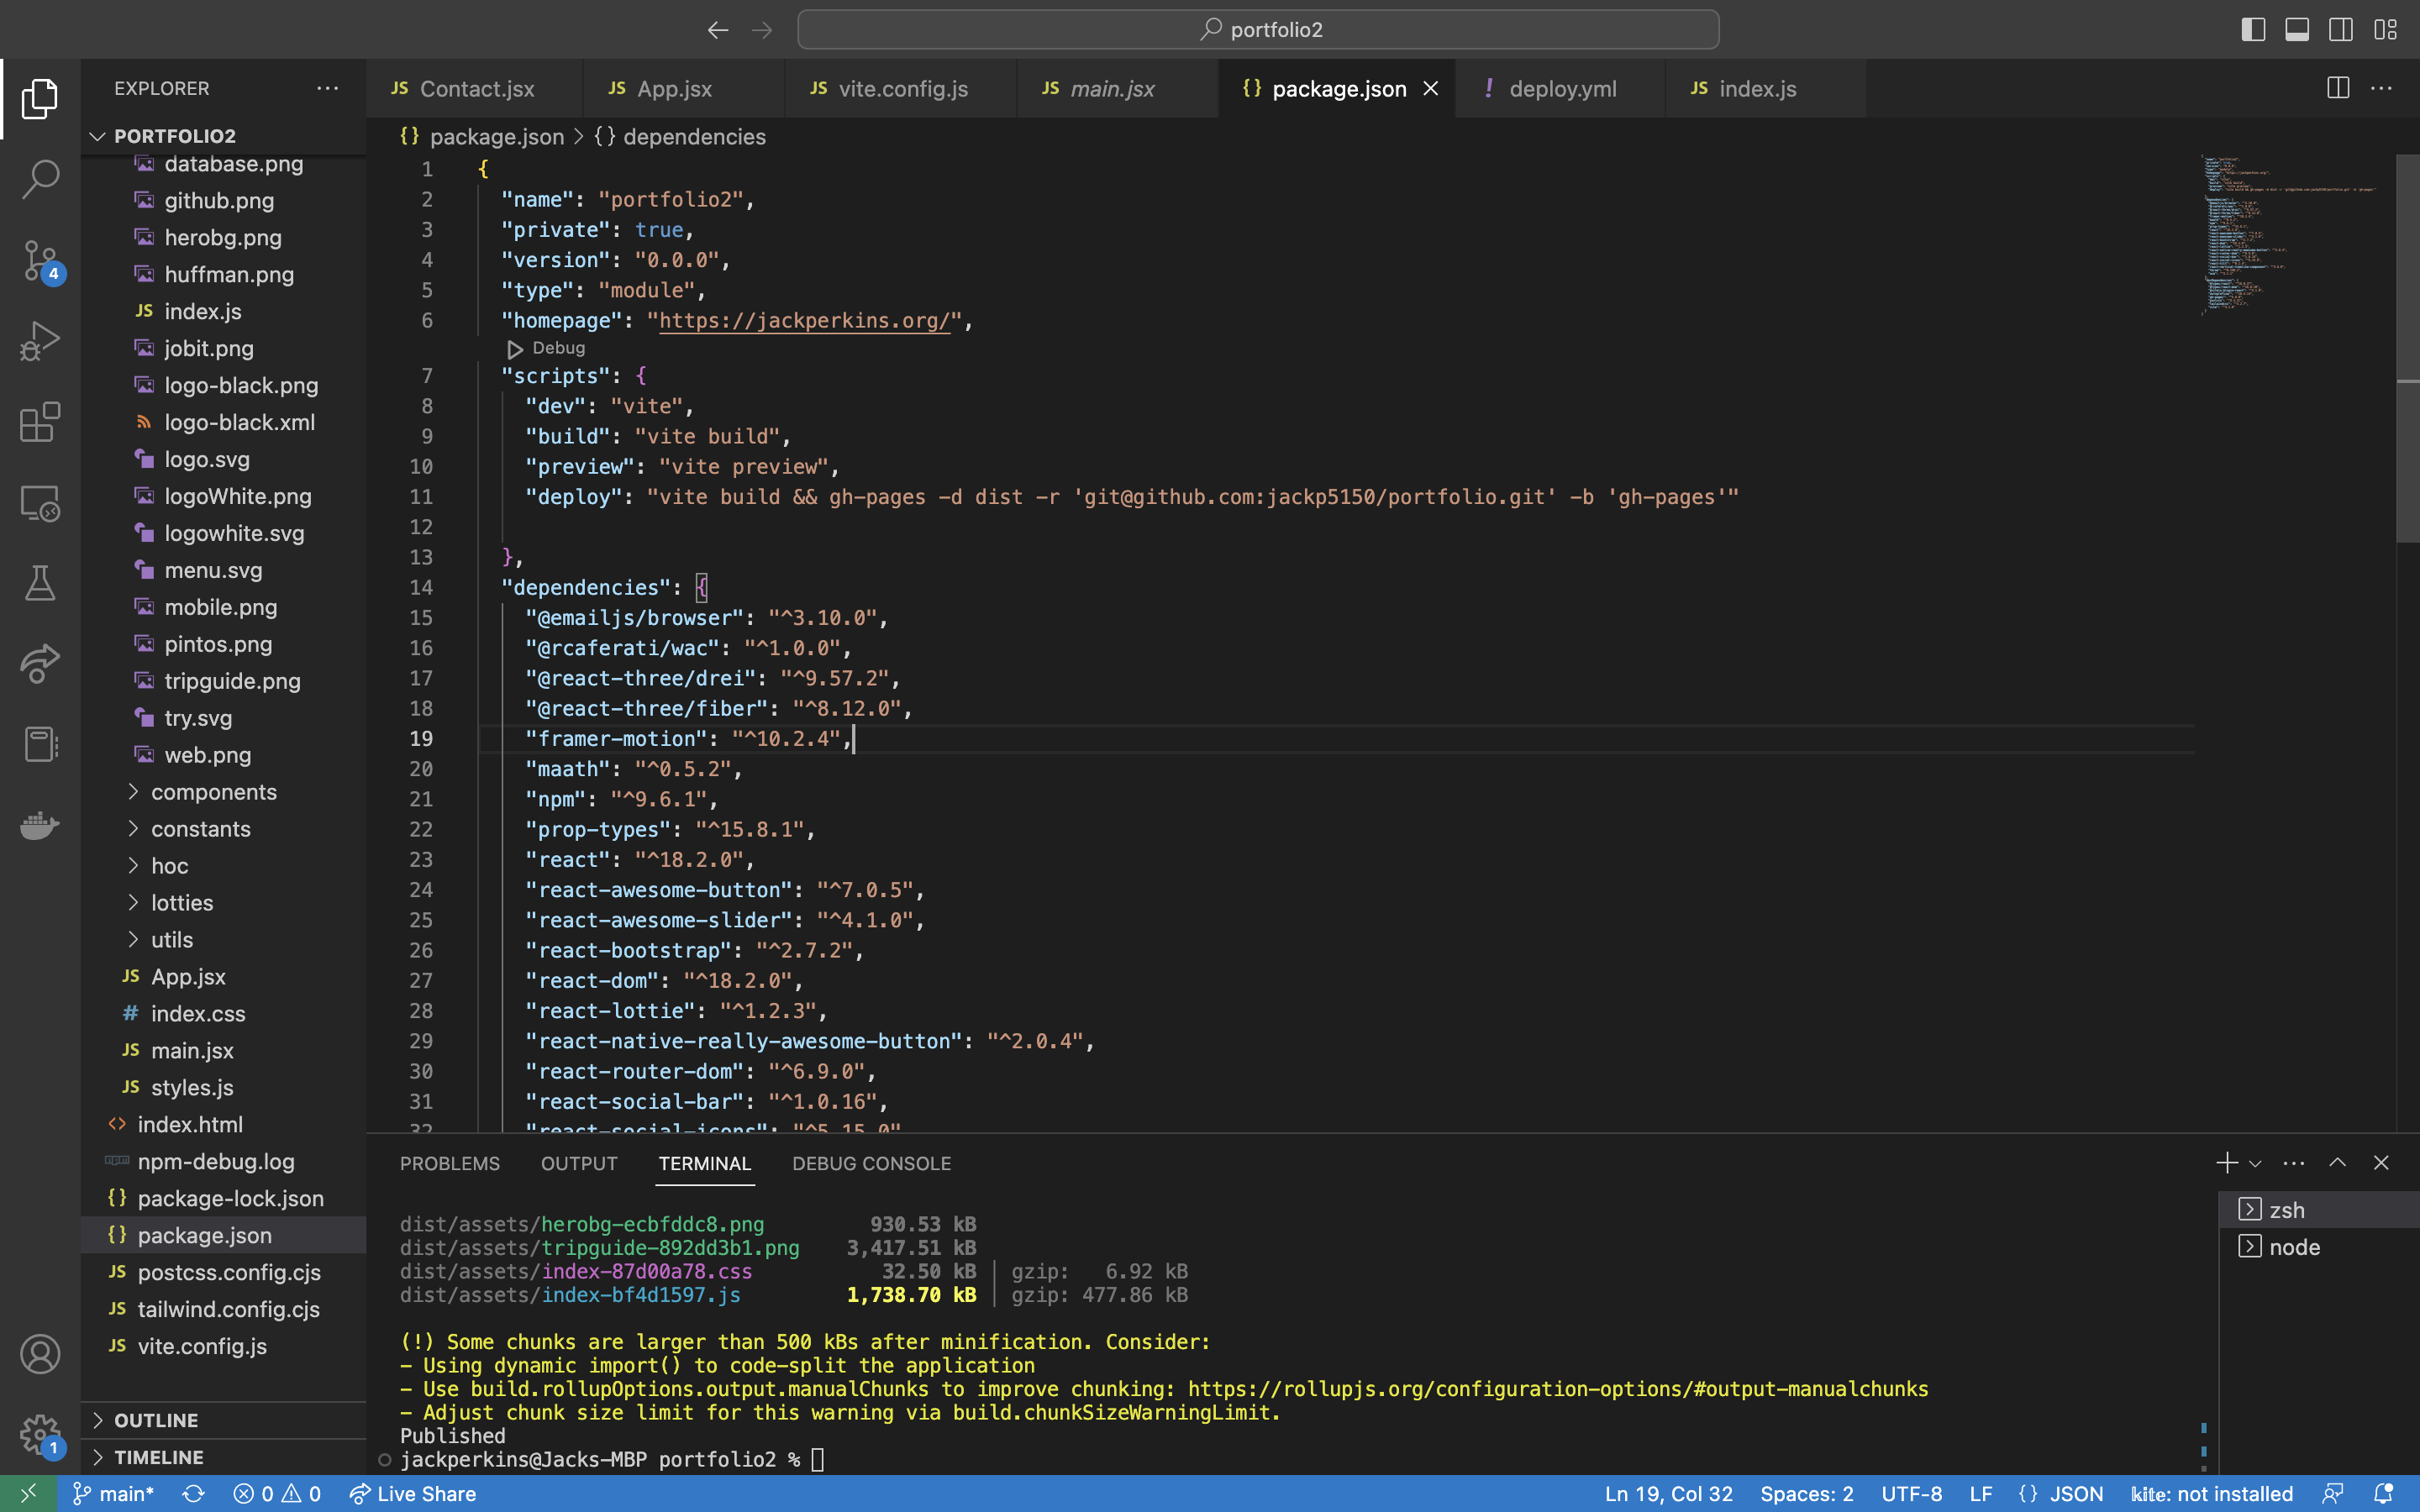Click the portfolio2 command center search box
The width and height of the screenshot is (2420, 1512).
click(x=1258, y=30)
